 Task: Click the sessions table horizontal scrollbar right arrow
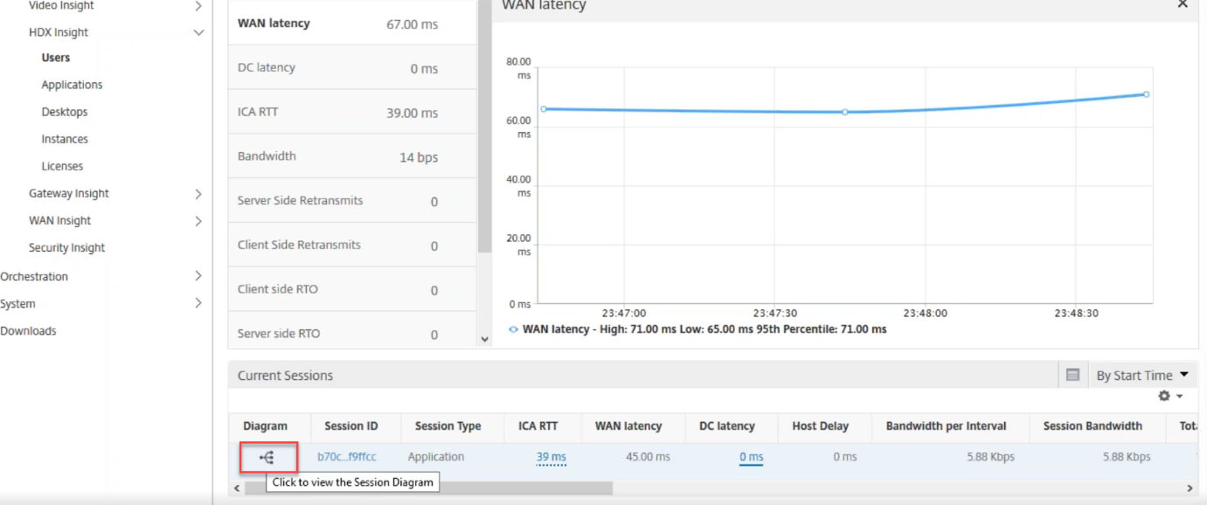click(1189, 488)
